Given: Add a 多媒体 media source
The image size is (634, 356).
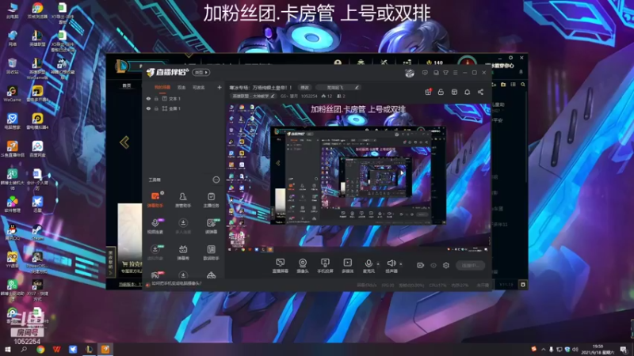Looking at the screenshot, I should tap(348, 266).
